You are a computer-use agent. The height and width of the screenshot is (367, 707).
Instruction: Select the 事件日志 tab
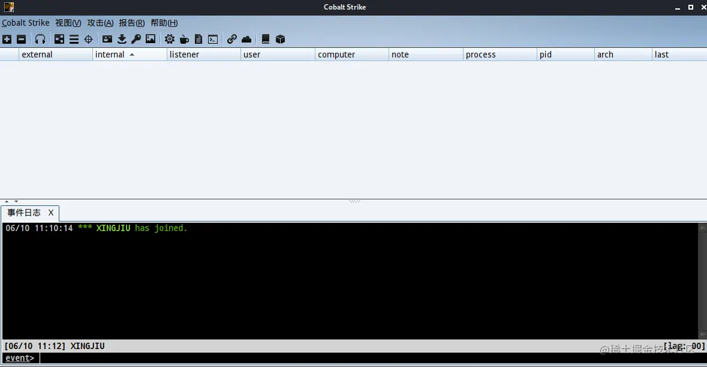[24, 213]
